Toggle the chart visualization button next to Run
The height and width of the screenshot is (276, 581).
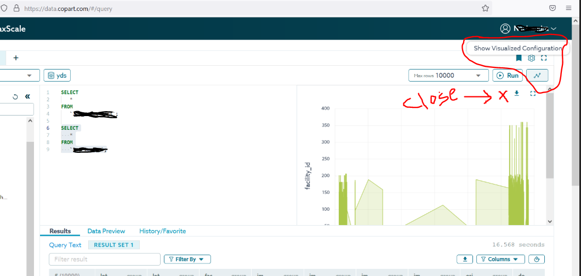537,76
